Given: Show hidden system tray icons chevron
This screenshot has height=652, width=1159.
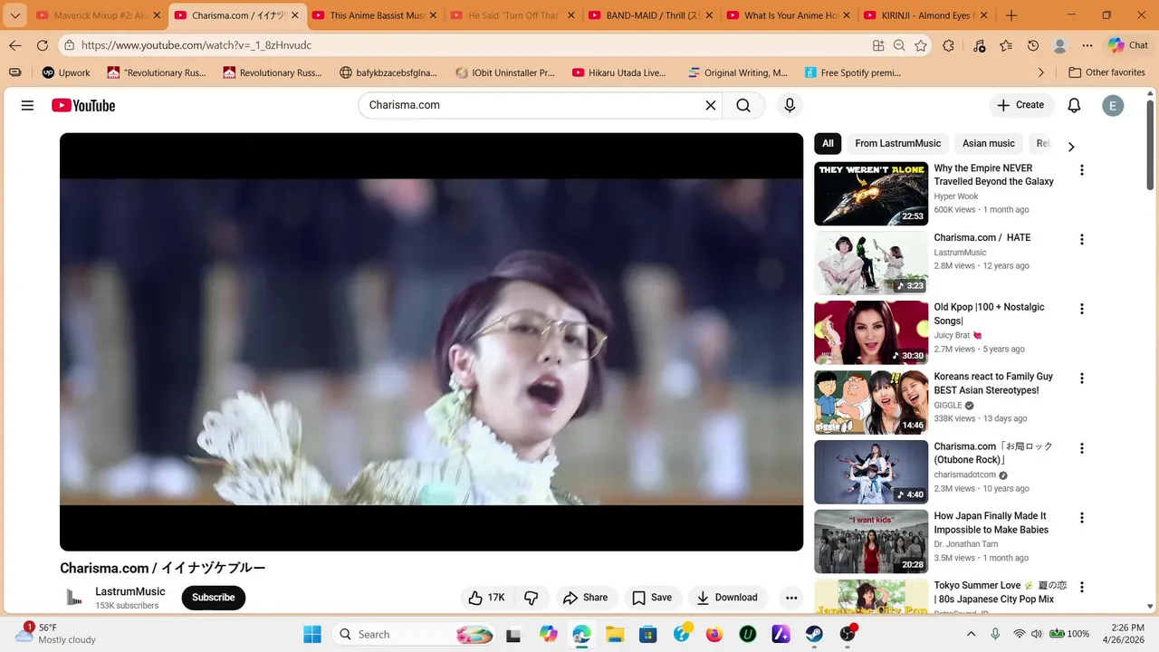Looking at the screenshot, I should [x=972, y=634].
